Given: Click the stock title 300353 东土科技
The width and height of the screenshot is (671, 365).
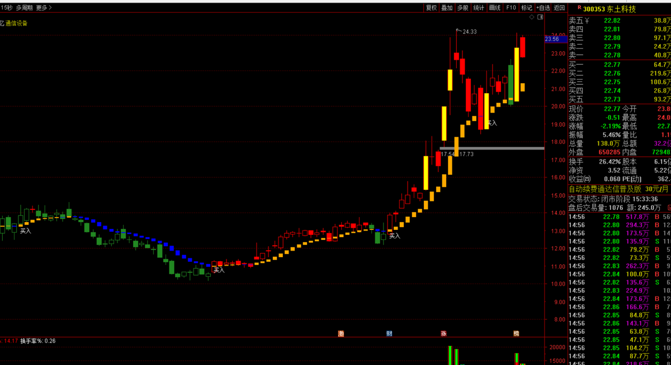Looking at the screenshot, I should coord(609,8).
